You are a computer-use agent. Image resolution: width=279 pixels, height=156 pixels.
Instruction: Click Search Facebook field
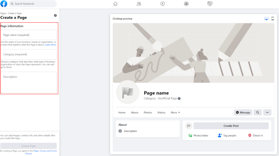(33, 4)
